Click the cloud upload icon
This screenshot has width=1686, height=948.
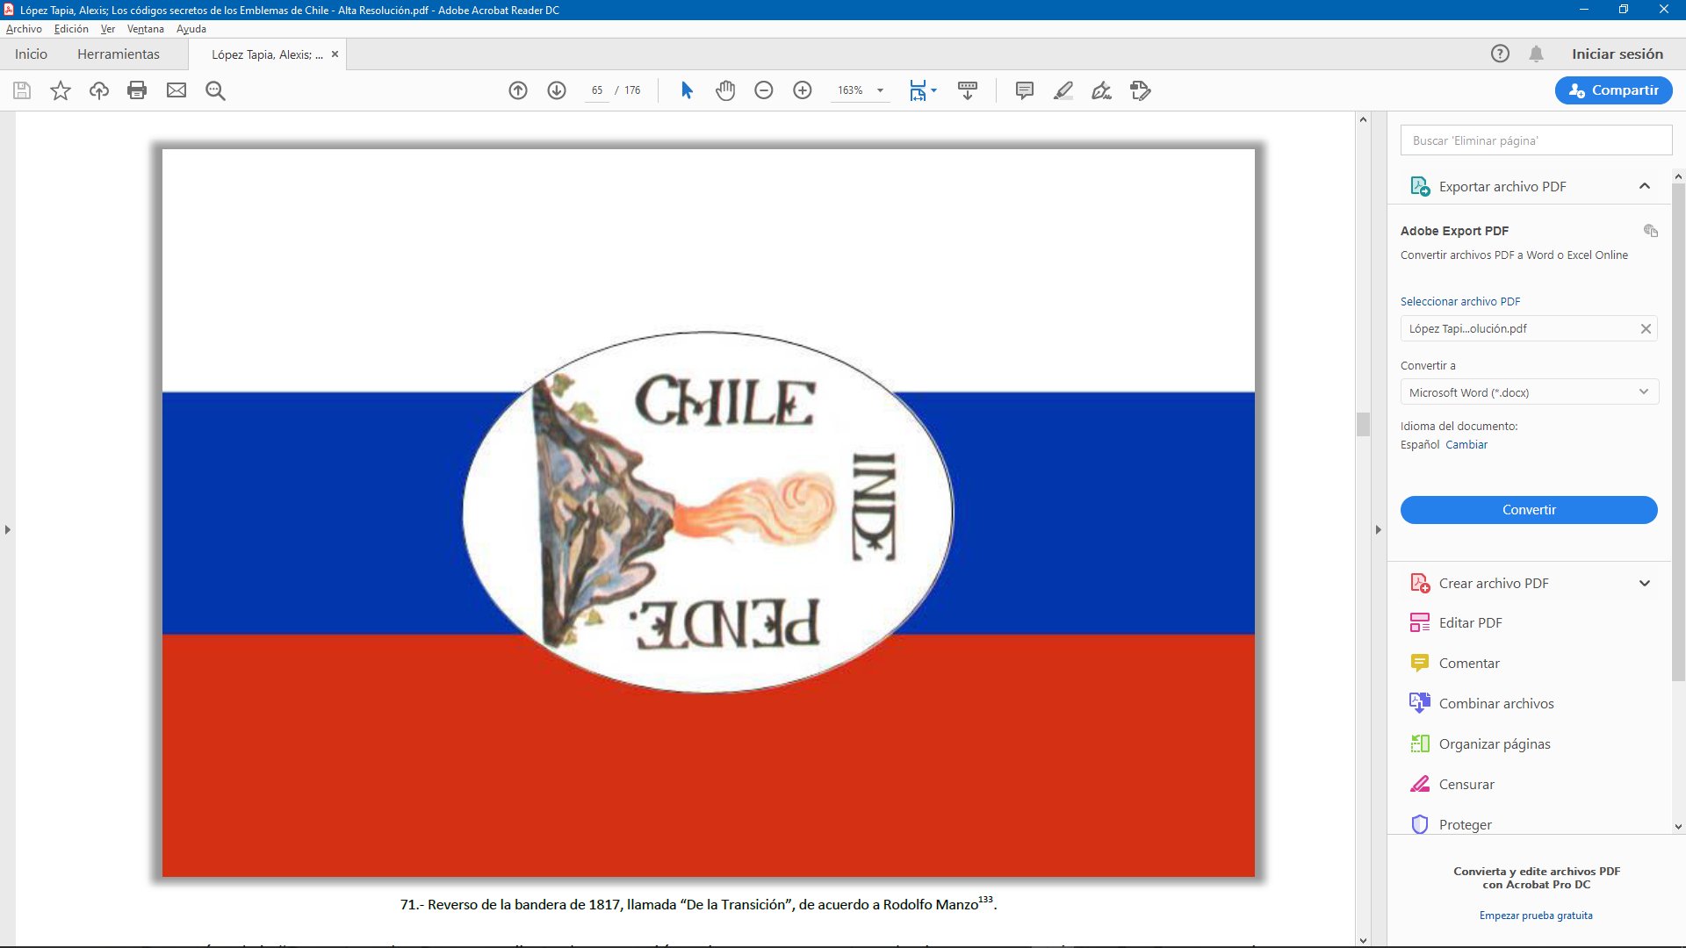(99, 90)
